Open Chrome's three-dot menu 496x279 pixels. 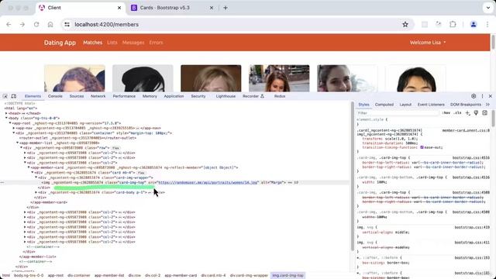(487, 24)
